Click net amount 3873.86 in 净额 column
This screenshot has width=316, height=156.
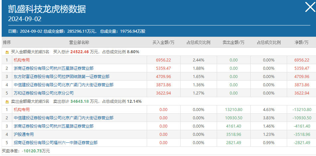click(x=302, y=85)
